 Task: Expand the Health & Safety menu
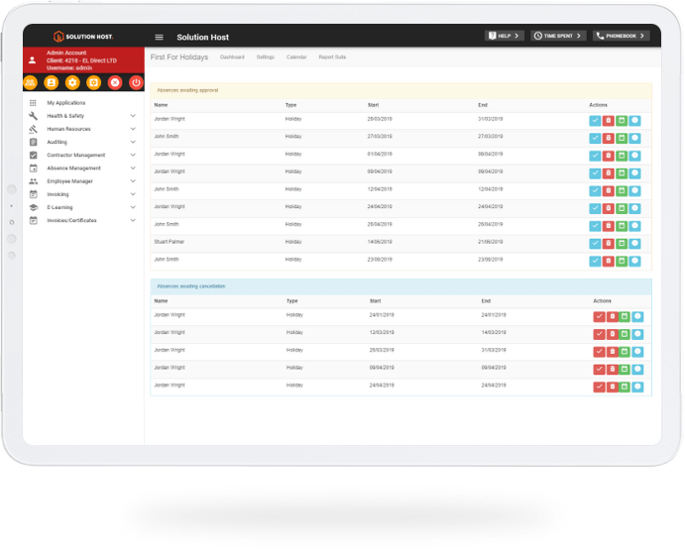tap(133, 116)
